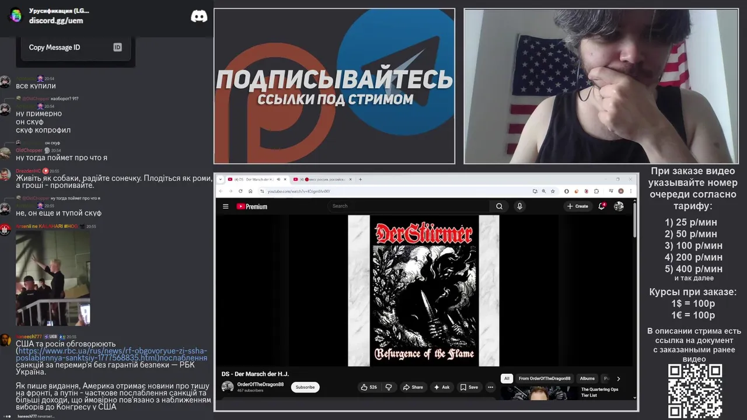Go forward in the browser
This screenshot has height=420, width=747.
coord(231,191)
